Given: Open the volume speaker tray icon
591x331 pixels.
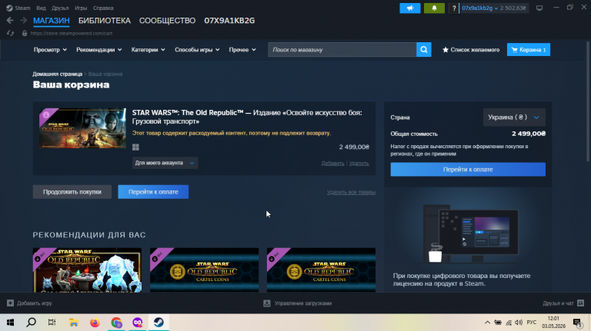Looking at the screenshot, I should click(519, 323).
